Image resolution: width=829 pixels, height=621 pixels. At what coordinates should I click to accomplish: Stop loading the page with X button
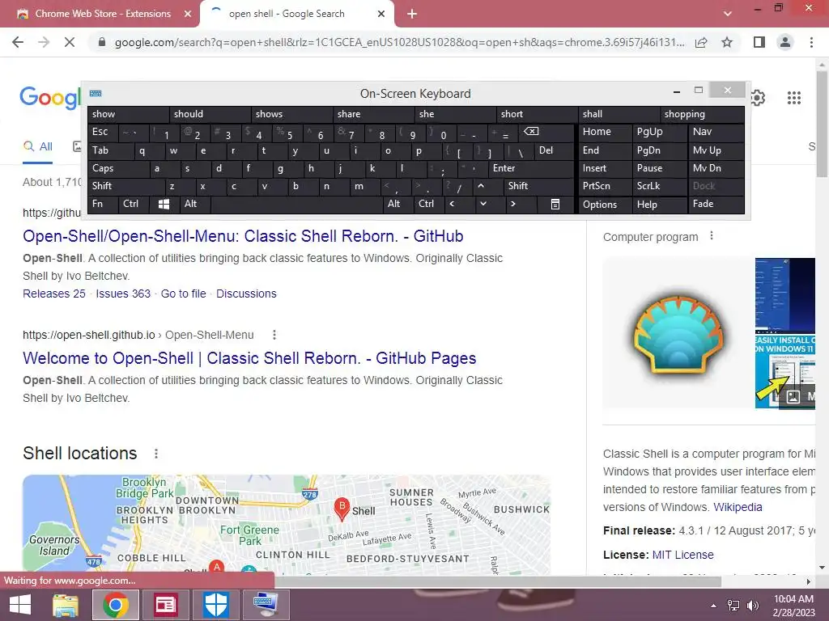point(70,42)
